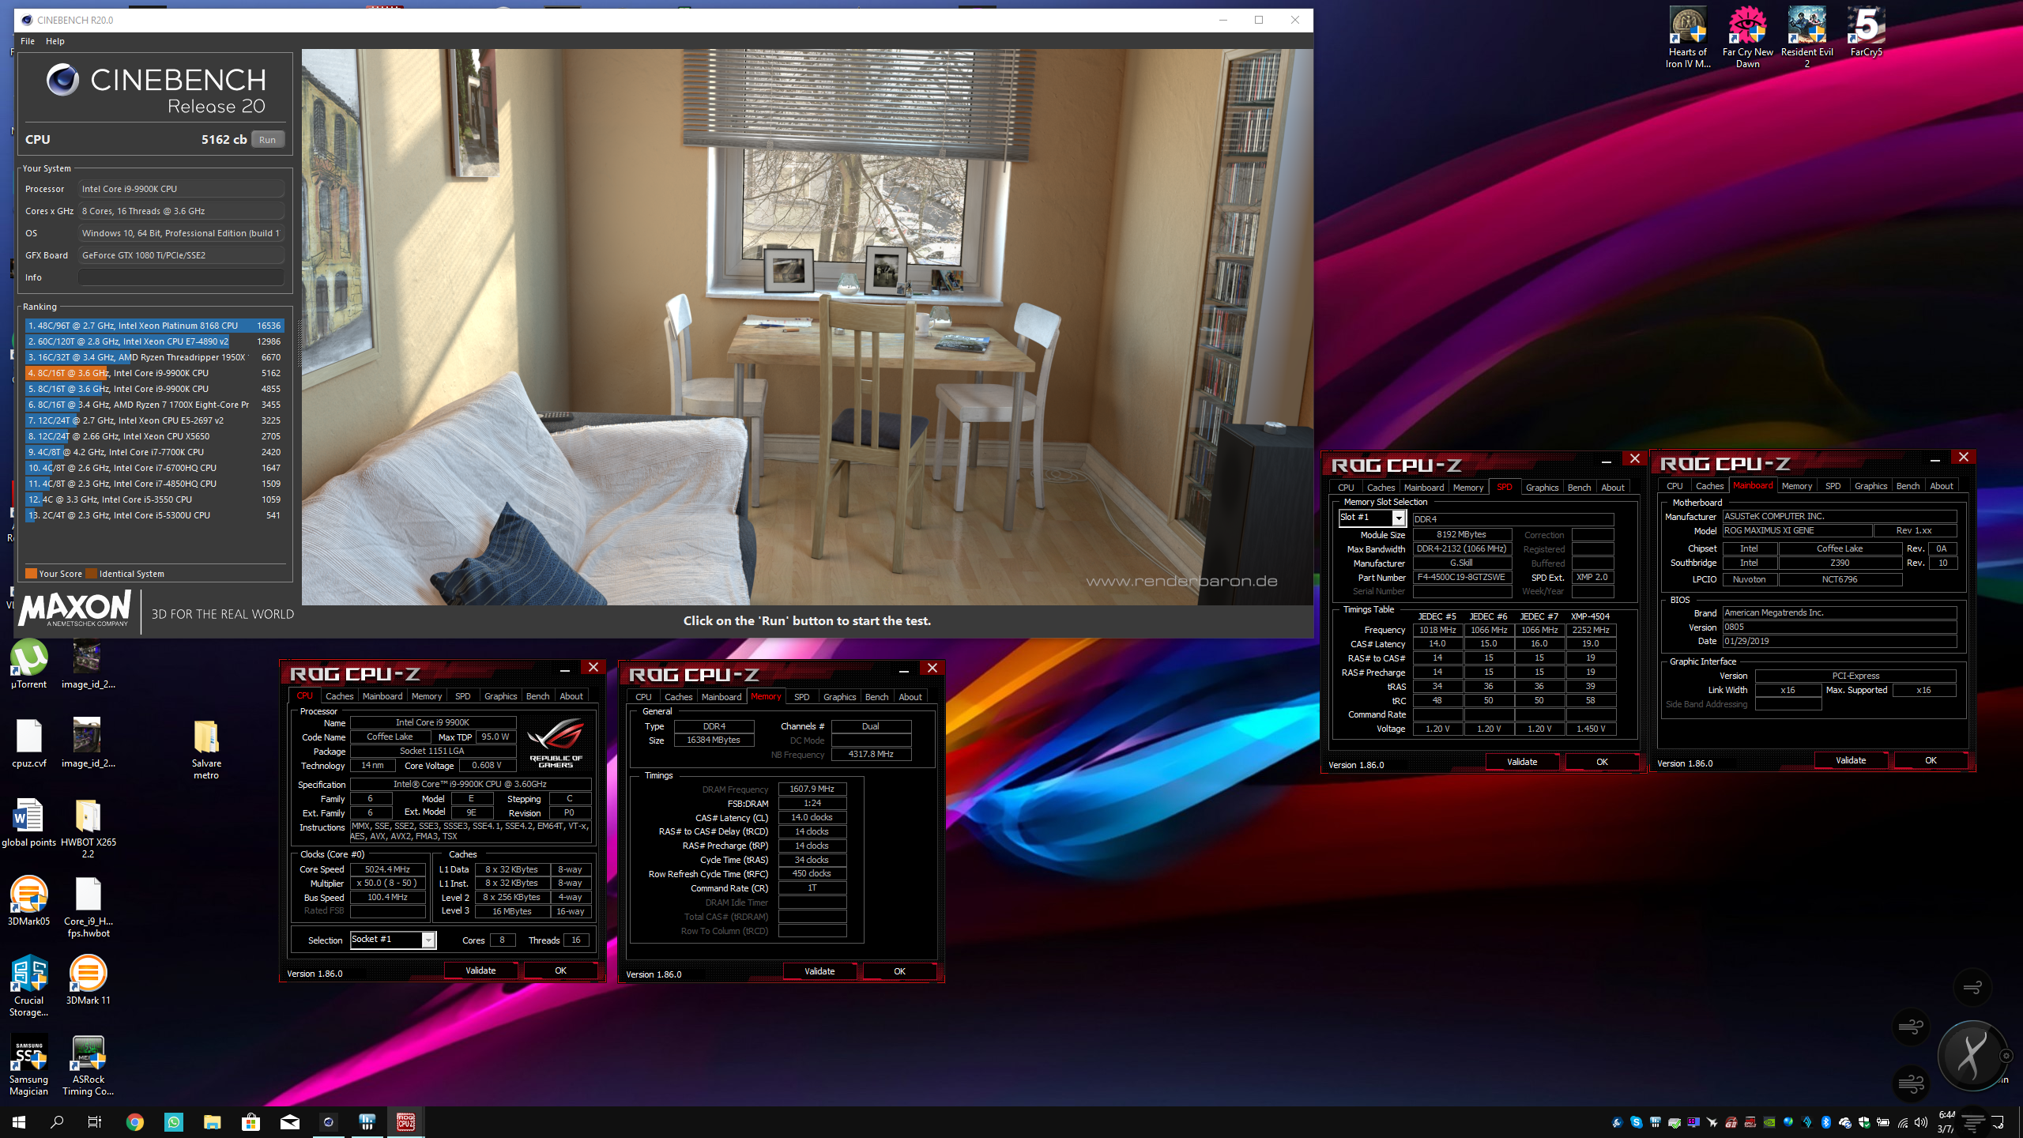
Task: Open the NVIDIA tray icon
Action: (x=1769, y=1122)
